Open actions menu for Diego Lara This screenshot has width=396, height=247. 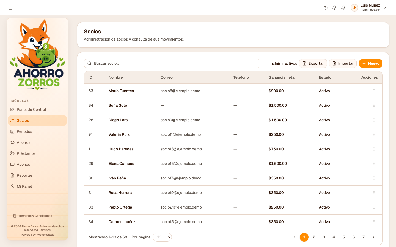(x=374, y=120)
